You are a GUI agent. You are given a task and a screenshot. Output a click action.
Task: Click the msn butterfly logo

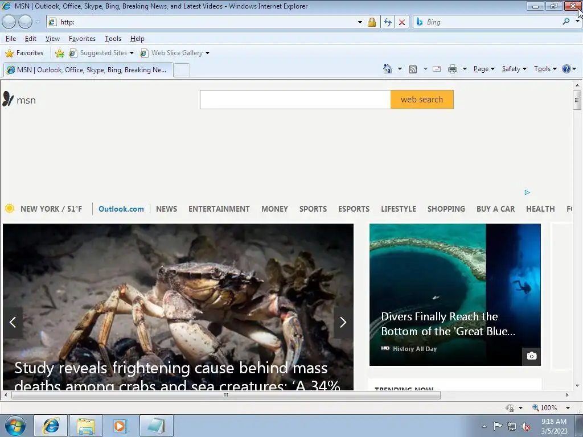8,99
